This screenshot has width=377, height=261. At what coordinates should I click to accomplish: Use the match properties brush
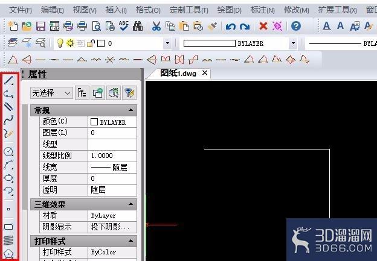coord(212,26)
